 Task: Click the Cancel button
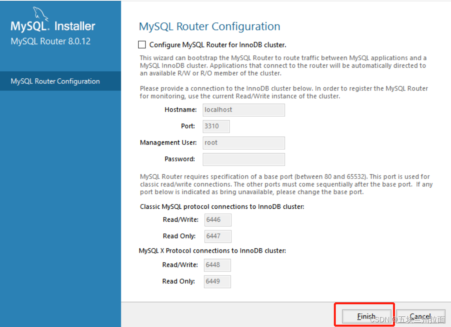point(420,316)
